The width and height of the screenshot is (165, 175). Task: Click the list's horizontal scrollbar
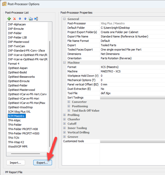pos(25,153)
